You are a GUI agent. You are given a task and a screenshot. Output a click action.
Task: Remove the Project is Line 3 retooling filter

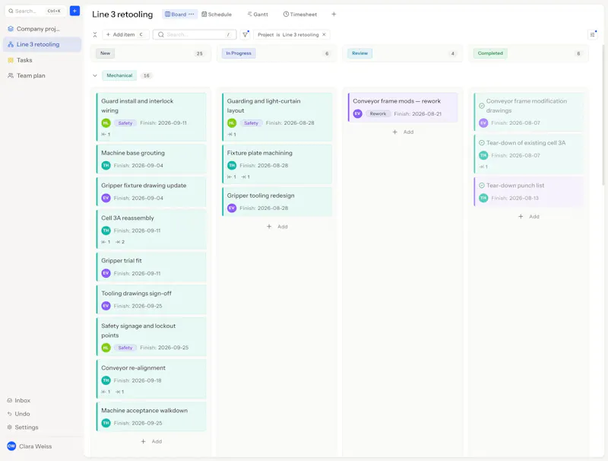(x=325, y=34)
